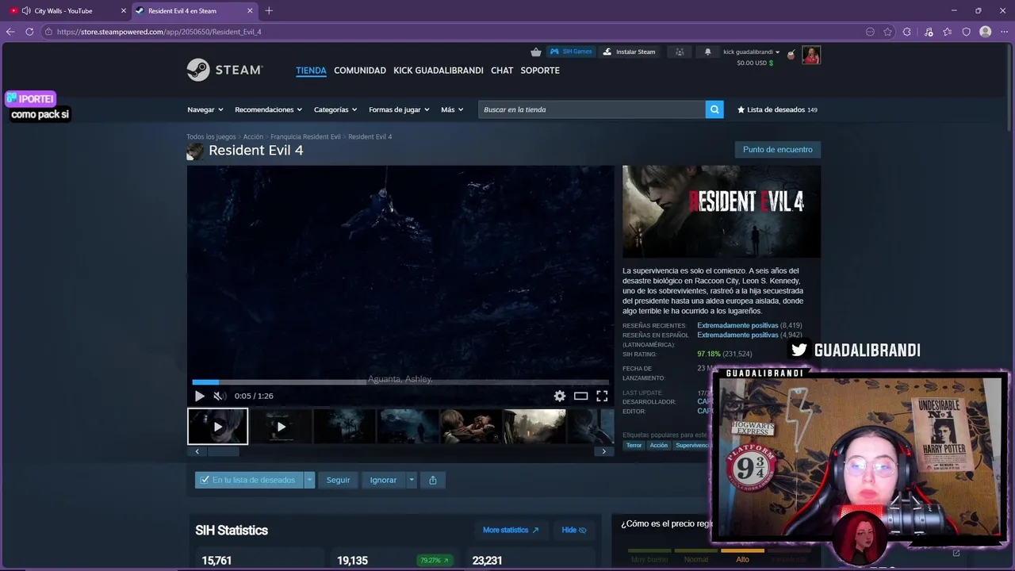Viewport: 1015px width, 571px height.
Task: Open the KICK GUADALIBRANDI profile menu
Action: (x=439, y=71)
